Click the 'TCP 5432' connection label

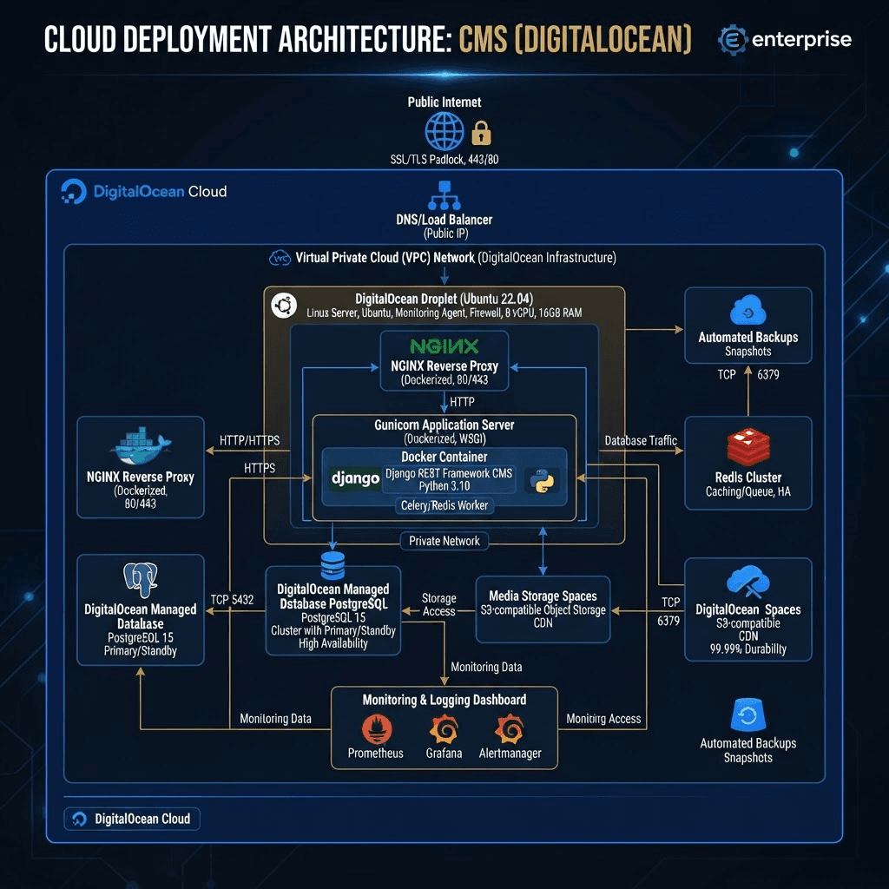tap(232, 599)
